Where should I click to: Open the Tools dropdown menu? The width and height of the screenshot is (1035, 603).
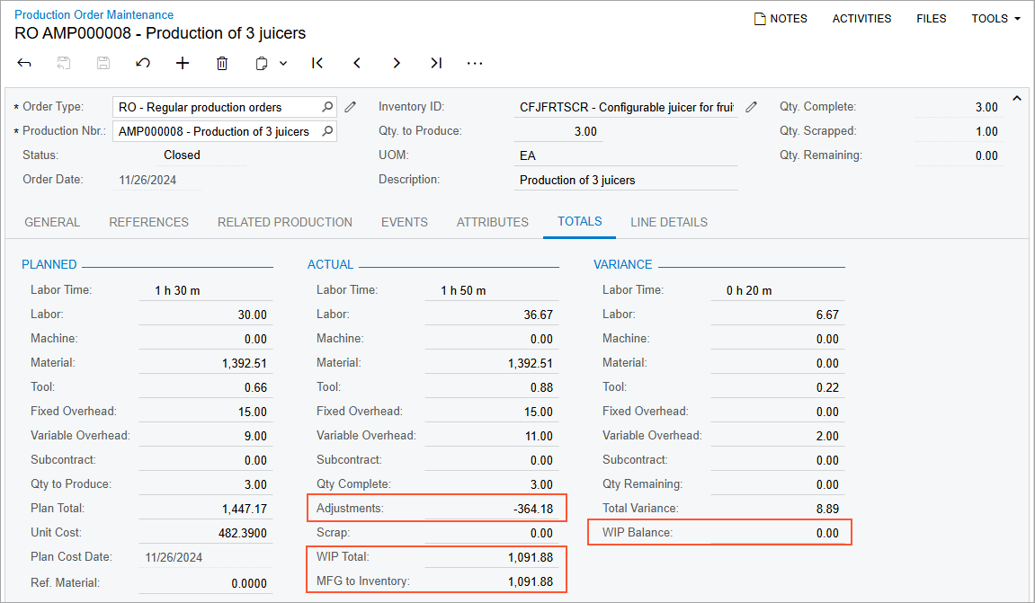995,18
